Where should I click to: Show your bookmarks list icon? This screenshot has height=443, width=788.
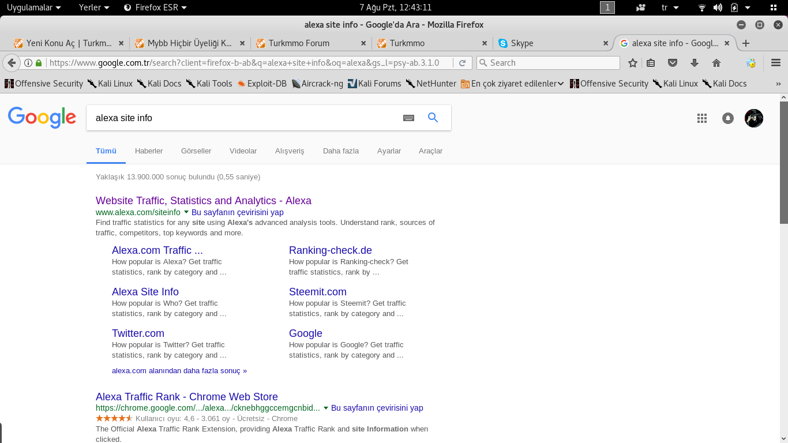pos(651,63)
